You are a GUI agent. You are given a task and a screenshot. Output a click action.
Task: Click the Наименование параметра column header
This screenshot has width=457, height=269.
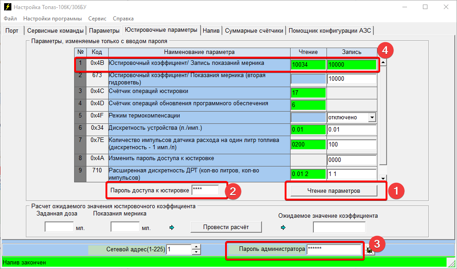[x=199, y=52]
